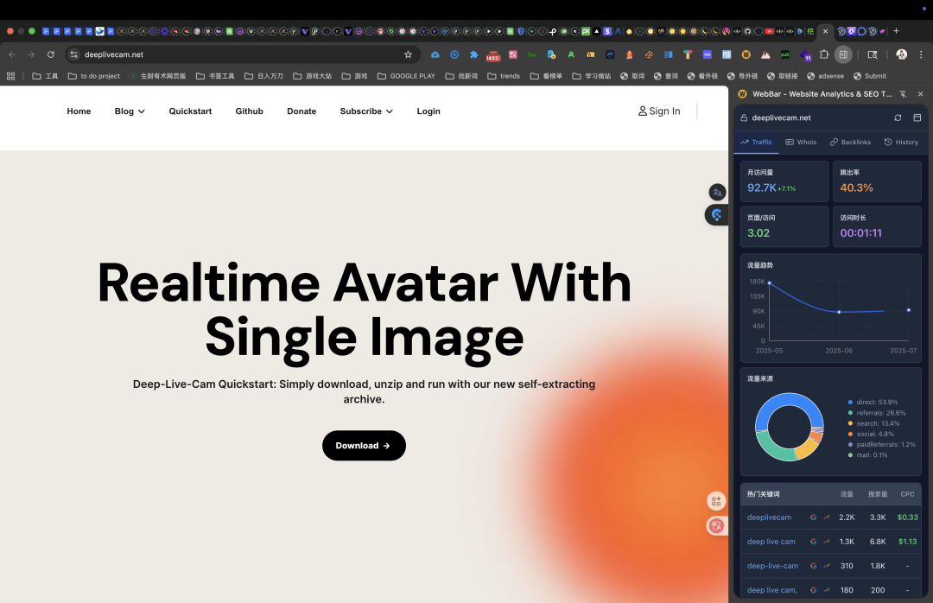The image size is (933, 603).
Task: Open the Quickstart page
Action: coord(190,111)
